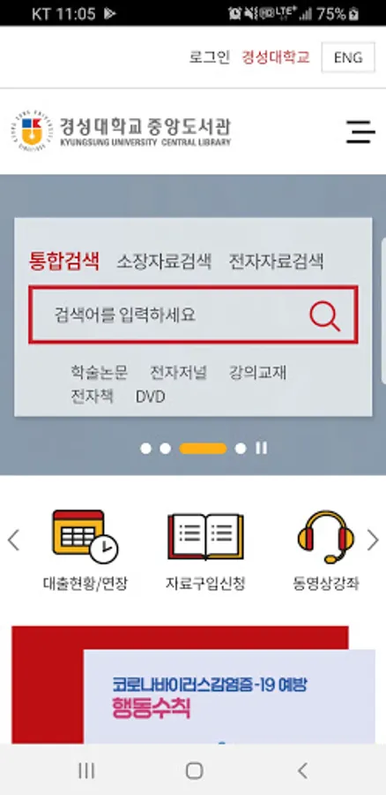The width and height of the screenshot is (386, 795).
Task: Switch to 전자자료검색 tab
Action: click(276, 262)
